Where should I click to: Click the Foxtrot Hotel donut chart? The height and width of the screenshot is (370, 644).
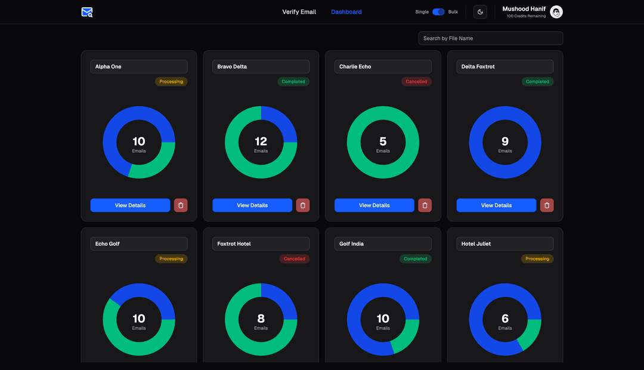(x=261, y=319)
